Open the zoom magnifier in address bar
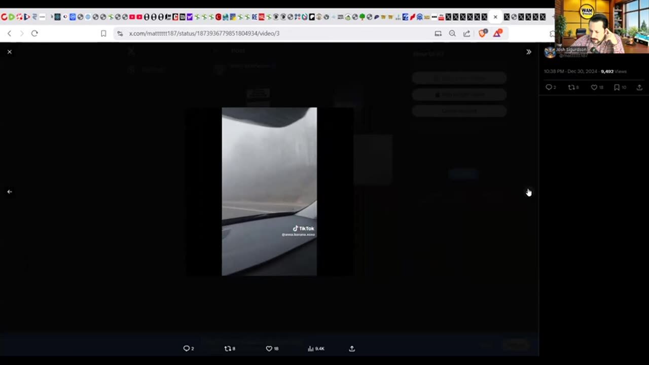Screen dimensions: 649x365 452,33
